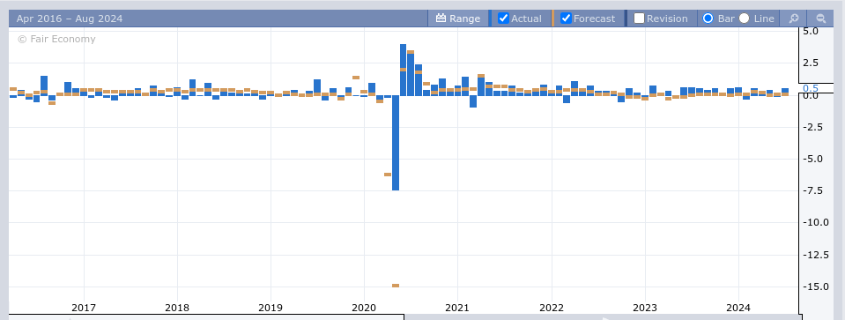The image size is (845, 320).
Task: Switch to Line chart radio button
Action: coord(745,19)
